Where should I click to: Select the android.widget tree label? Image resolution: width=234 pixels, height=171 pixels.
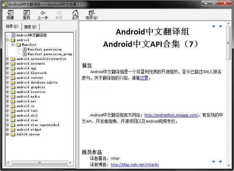(x=29, y=129)
